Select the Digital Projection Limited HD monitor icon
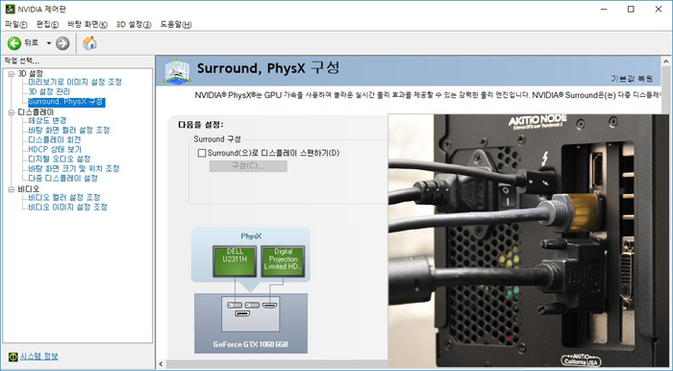 (283, 260)
